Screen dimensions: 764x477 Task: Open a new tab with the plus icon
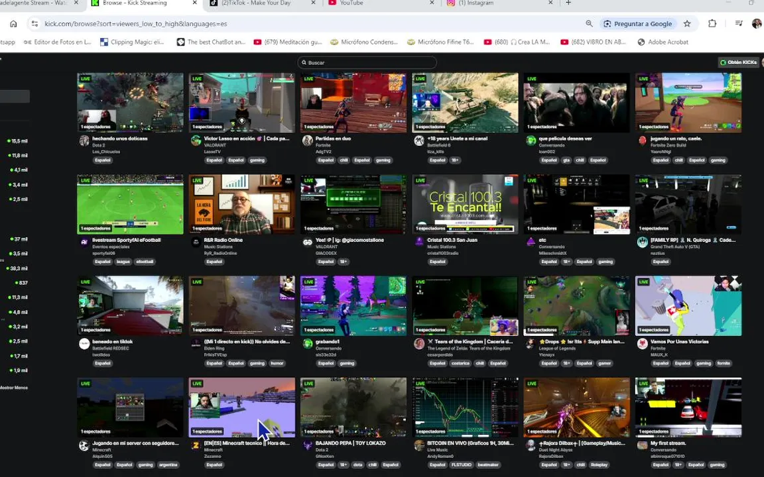coord(568,3)
